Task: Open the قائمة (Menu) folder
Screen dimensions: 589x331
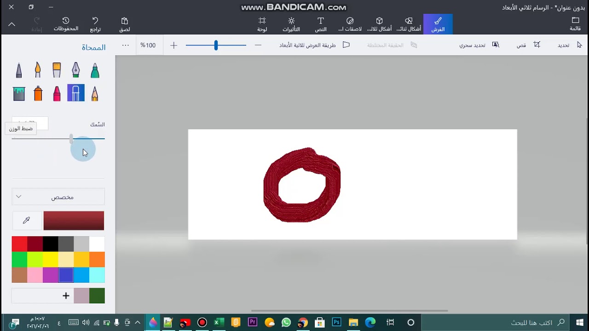Action: pos(575,24)
